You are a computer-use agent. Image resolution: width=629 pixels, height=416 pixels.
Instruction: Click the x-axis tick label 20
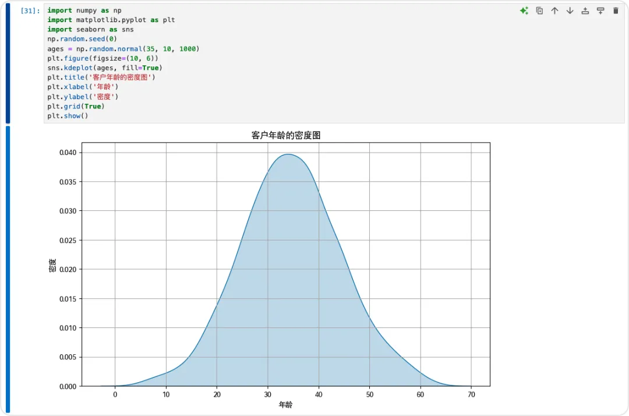pyautogui.click(x=217, y=394)
